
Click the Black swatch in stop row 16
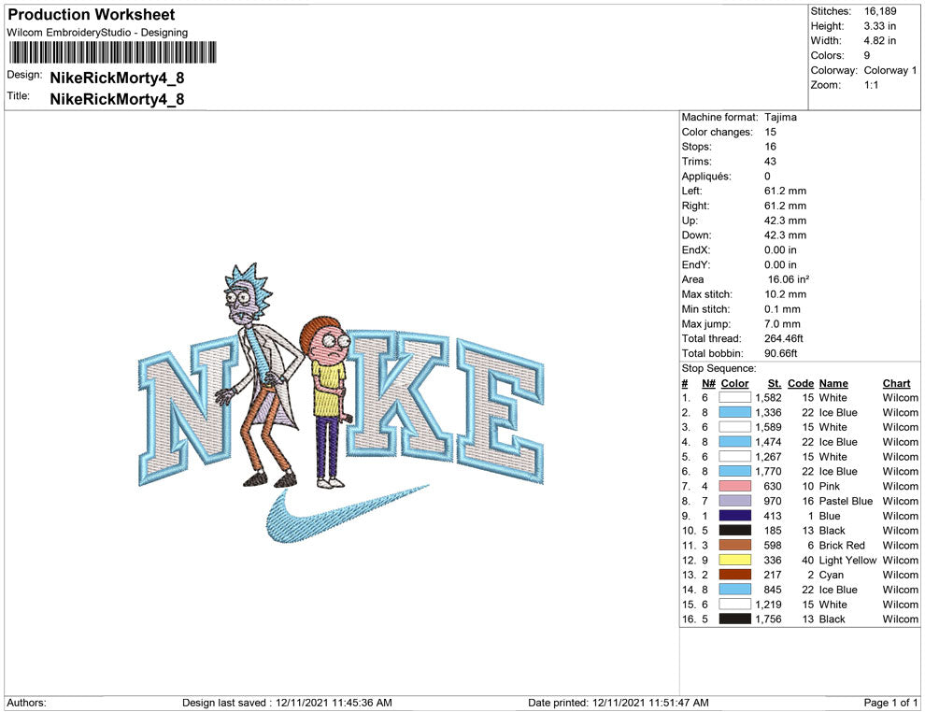734,619
